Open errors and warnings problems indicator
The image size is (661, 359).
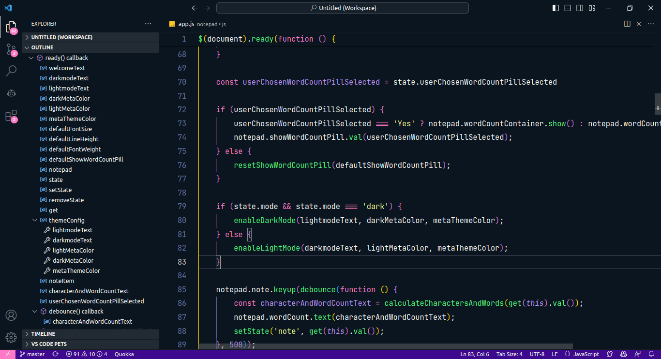[x=87, y=354]
